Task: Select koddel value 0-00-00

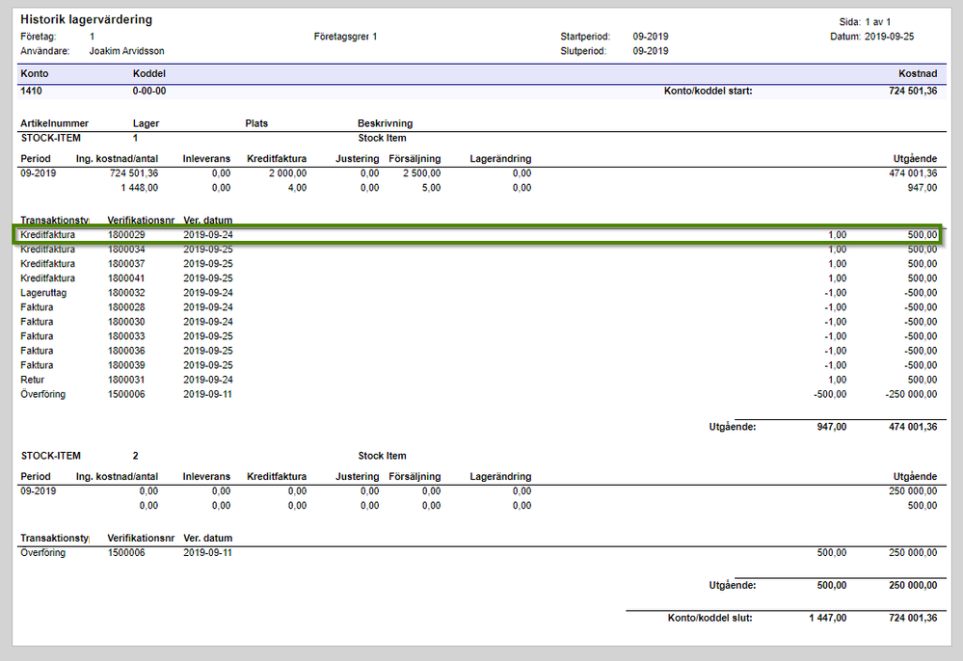Action: tap(149, 91)
